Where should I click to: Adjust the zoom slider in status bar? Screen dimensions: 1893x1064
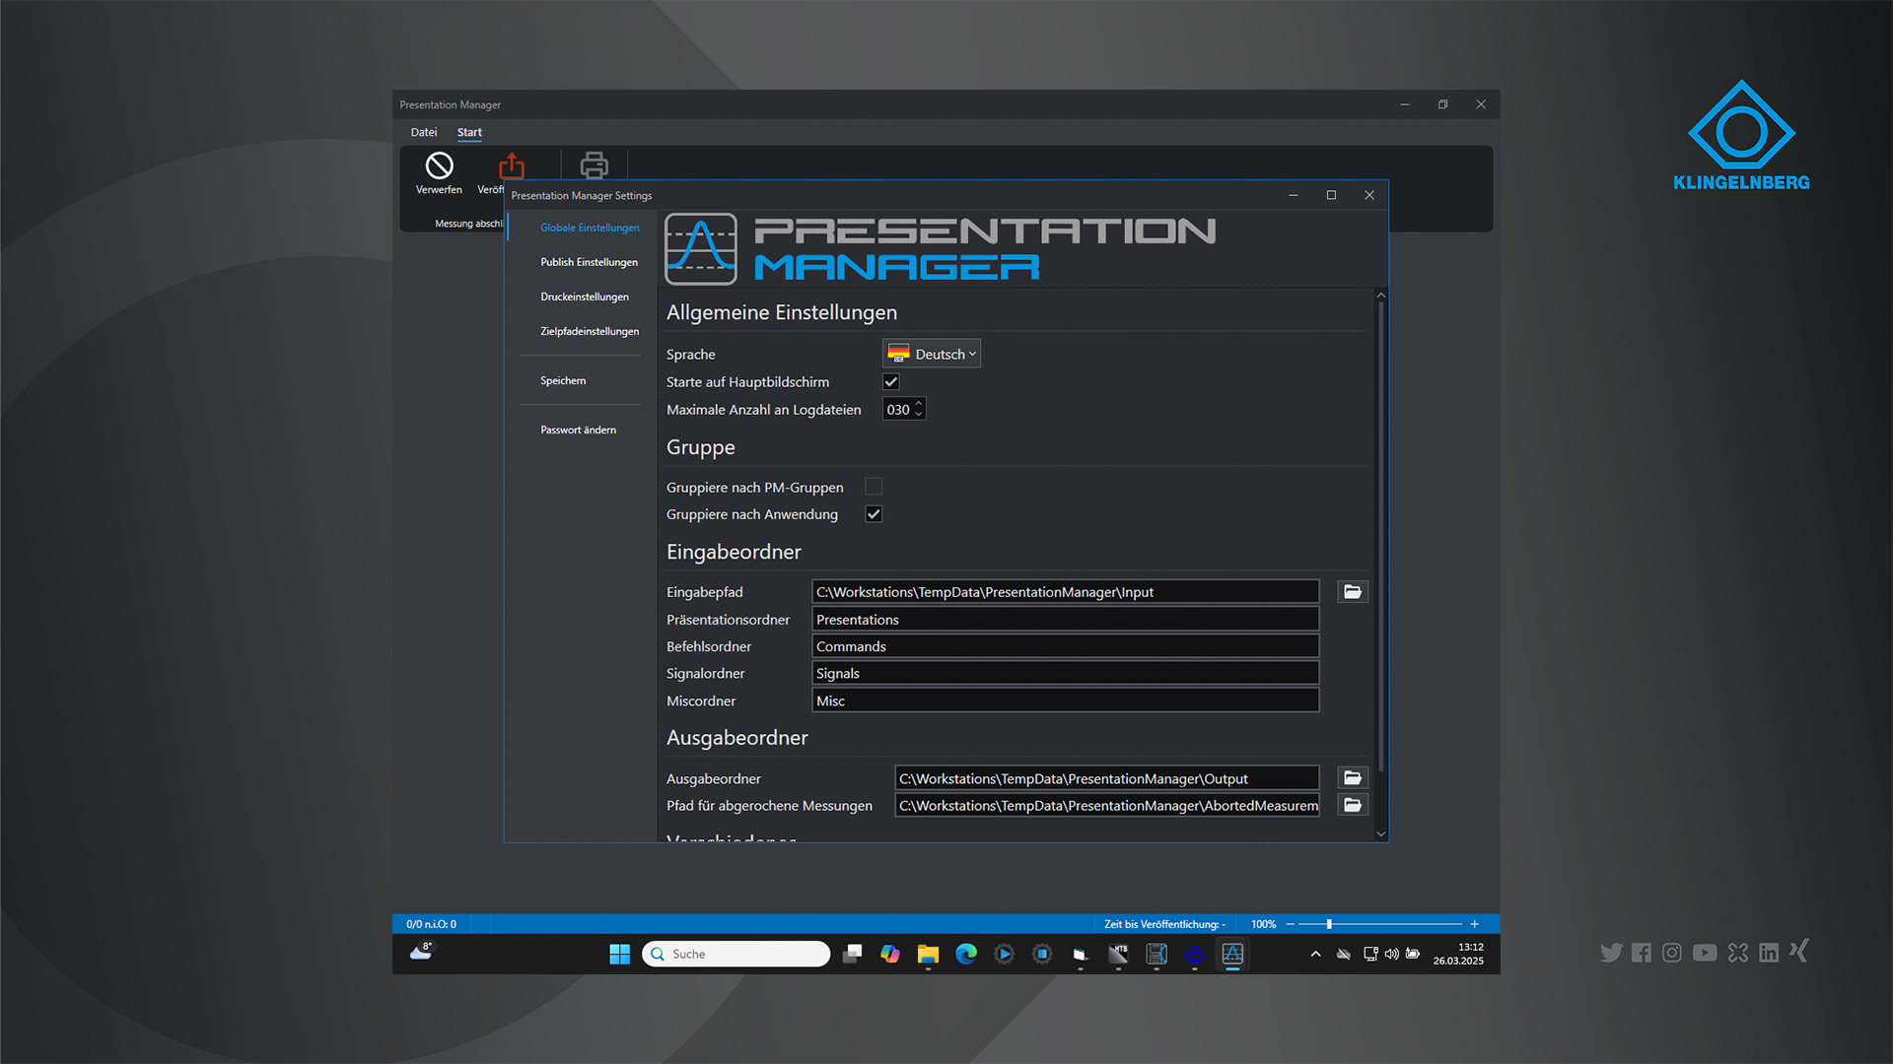pyautogui.click(x=1329, y=924)
